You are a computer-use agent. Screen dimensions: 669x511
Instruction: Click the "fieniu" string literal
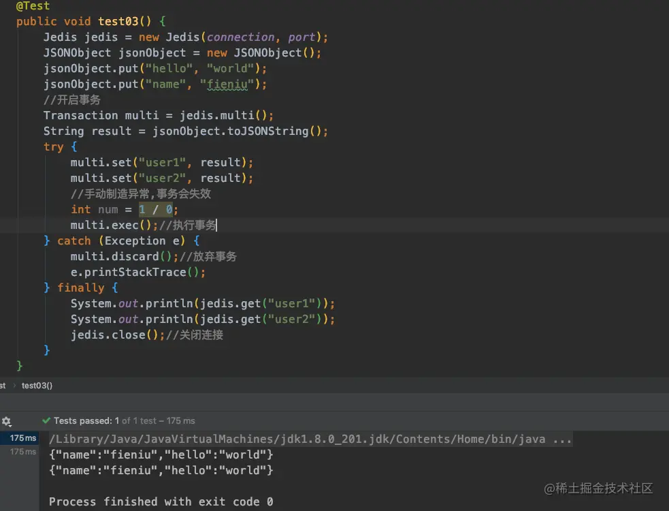[227, 84]
